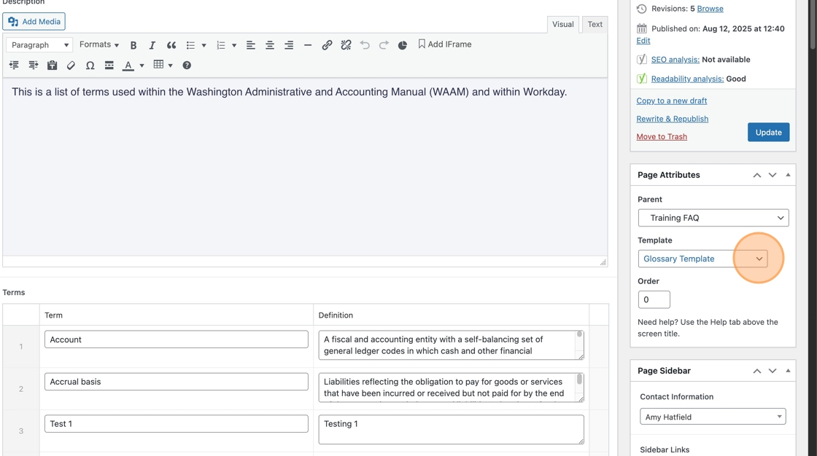This screenshot has width=817, height=456.
Task: Click the Move to Trash link
Action: [x=662, y=137]
